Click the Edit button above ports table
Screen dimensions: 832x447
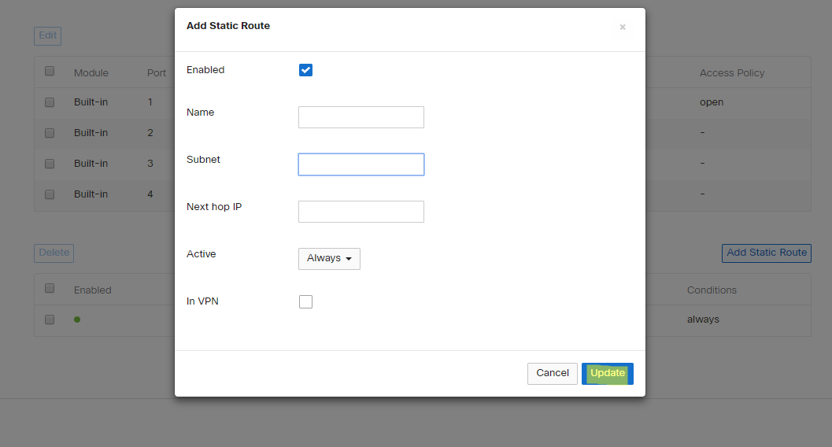pyautogui.click(x=47, y=35)
